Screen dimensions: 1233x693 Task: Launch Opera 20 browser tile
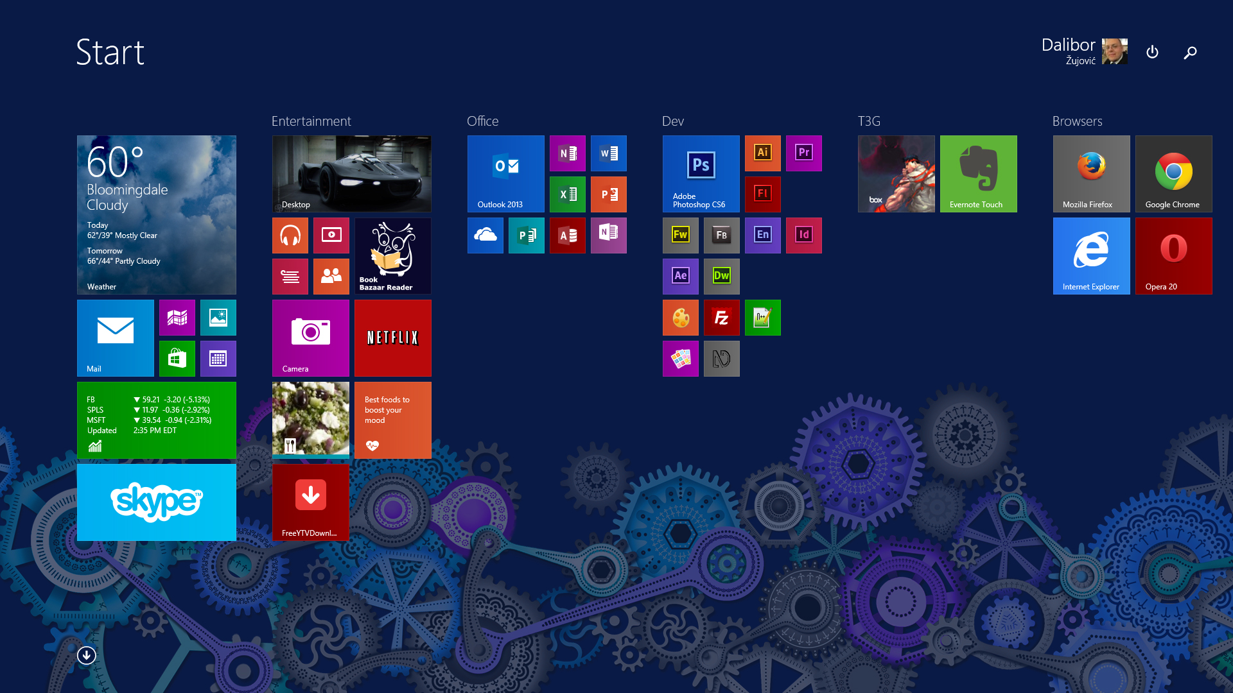point(1173,255)
